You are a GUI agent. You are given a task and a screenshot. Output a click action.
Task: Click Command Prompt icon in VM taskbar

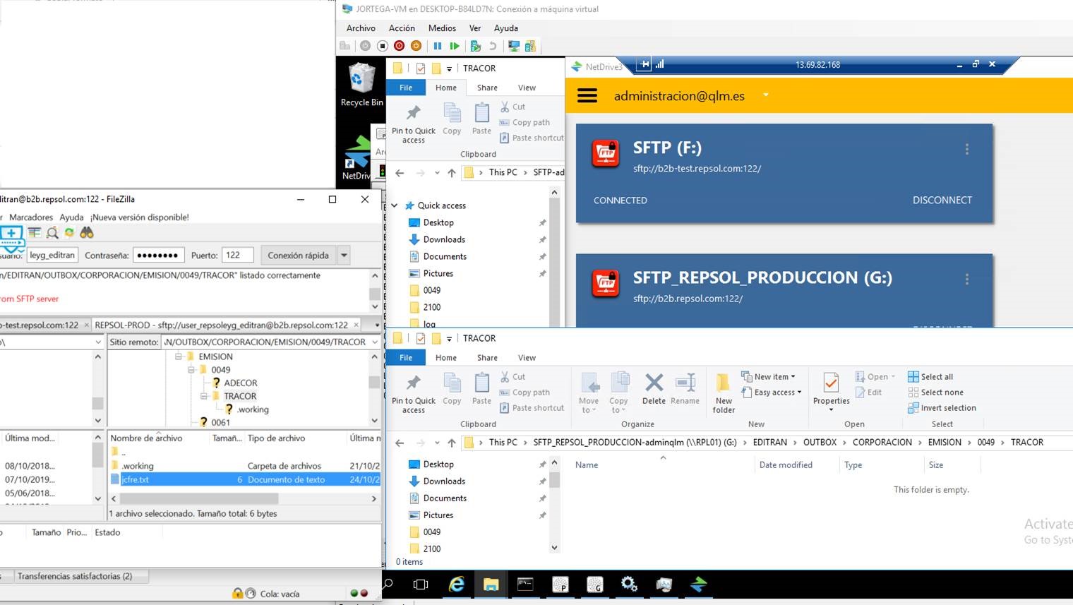click(525, 585)
